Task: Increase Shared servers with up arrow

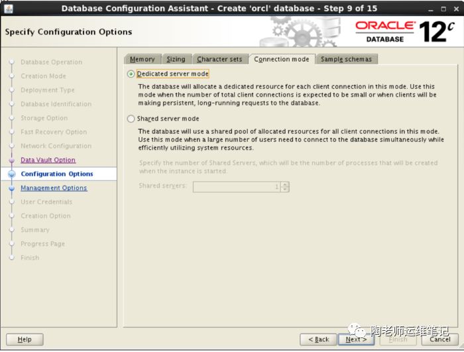Action: pos(285,184)
